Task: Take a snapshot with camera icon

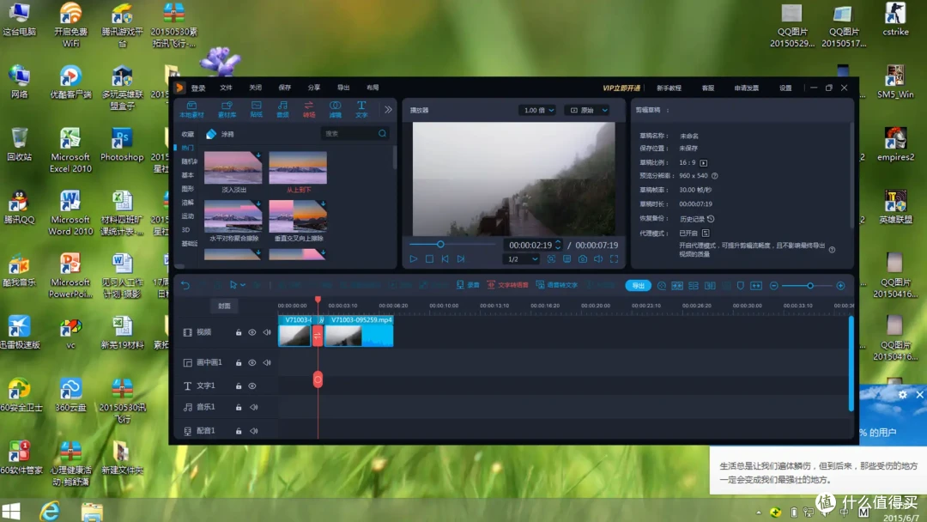Action: coord(582,259)
